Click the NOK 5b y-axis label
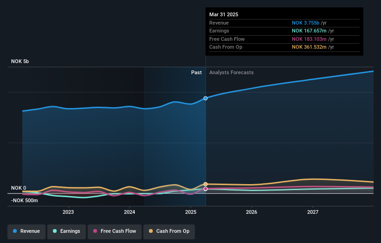Screen dimensions: 381x243 click(20, 61)
